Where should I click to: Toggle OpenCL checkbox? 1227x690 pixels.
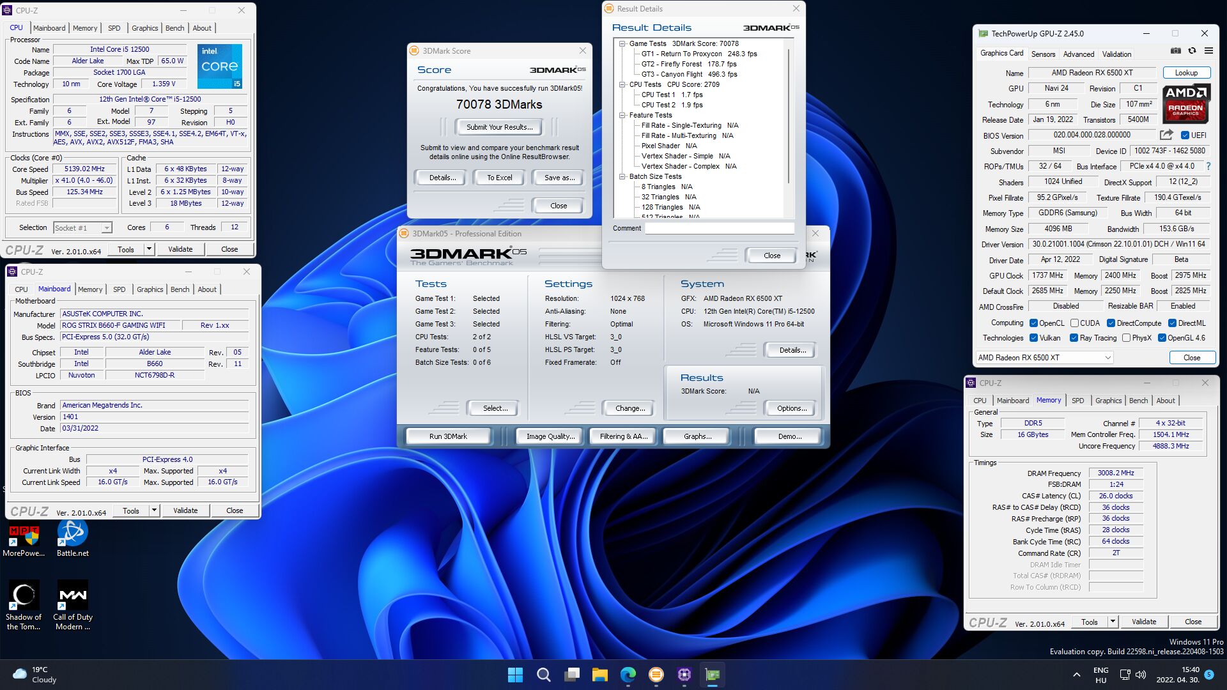[1033, 323]
